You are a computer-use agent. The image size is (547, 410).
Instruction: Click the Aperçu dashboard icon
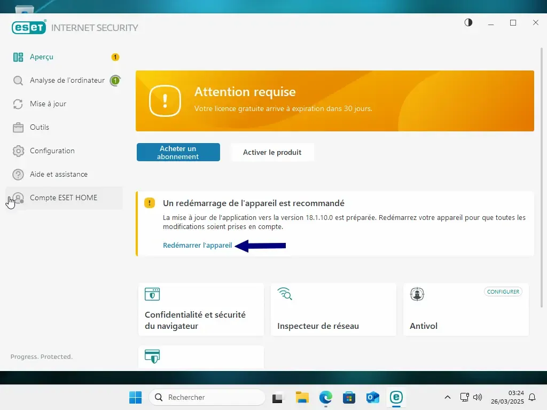tap(18, 57)
